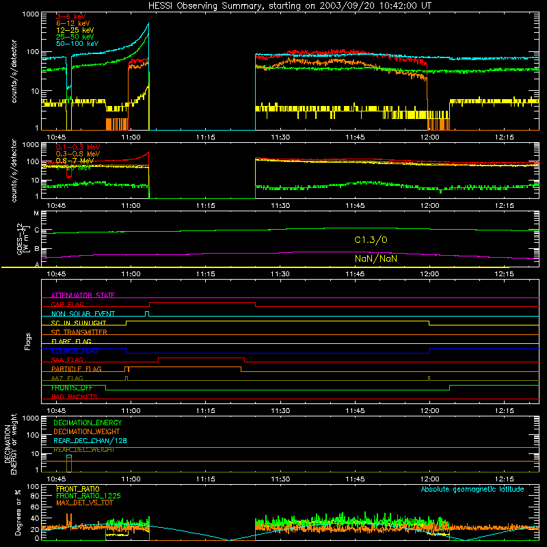Click 12:00 tick label under MeV panel
This screenshot has height=547, width=547.
pyautogui.click(x=430, y=206)
